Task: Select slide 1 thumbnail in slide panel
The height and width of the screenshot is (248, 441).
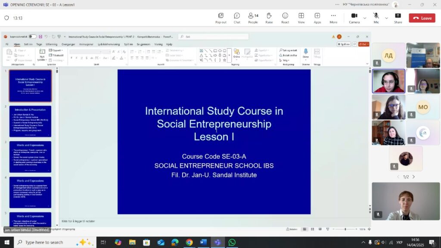Action: [x=31, y=86]
